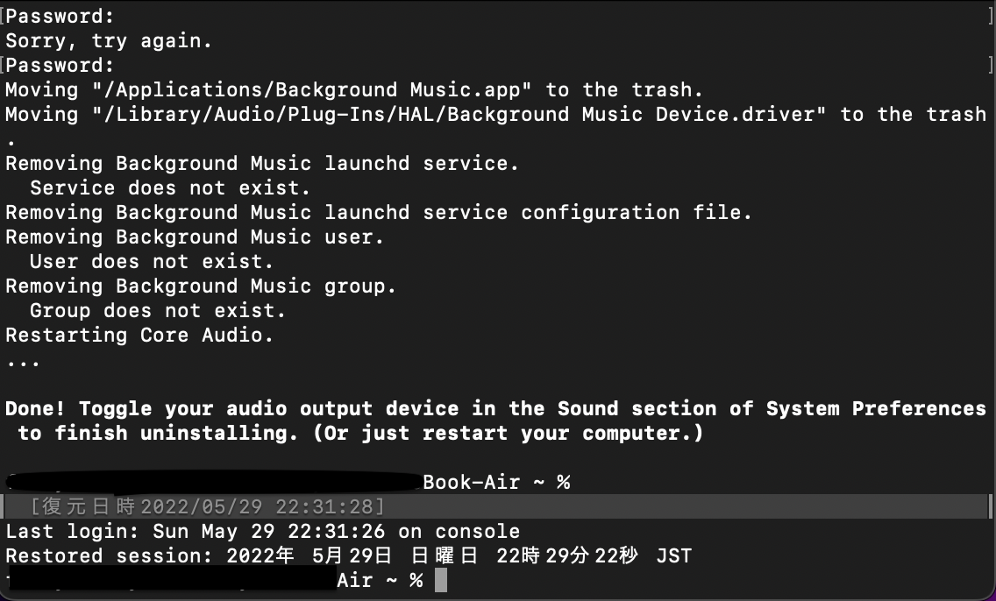Click the "Removing Background Music user." line
The image size is (996, 601).
(195, 237)
